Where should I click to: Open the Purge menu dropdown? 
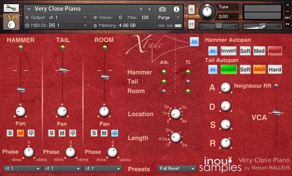pyautogui.click(x=169, y=18)
